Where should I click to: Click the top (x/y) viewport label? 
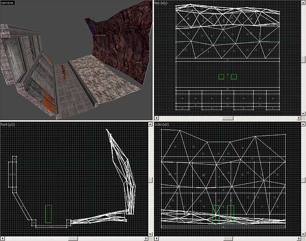coord(164,3)
